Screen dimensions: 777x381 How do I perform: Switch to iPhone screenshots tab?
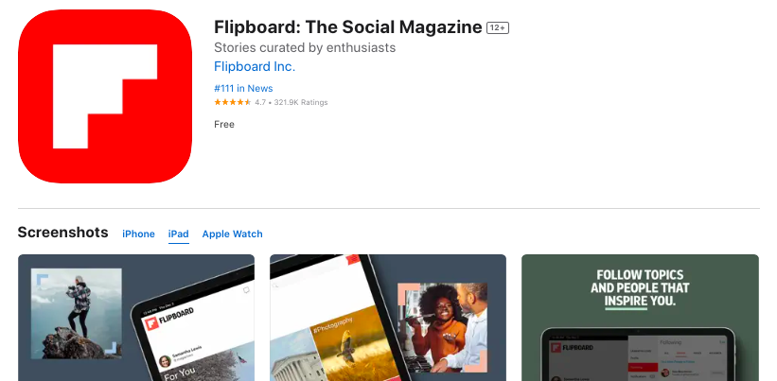138,234
